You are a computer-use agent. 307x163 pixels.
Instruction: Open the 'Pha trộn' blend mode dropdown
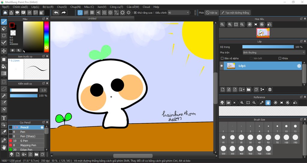tap(274, 53)
